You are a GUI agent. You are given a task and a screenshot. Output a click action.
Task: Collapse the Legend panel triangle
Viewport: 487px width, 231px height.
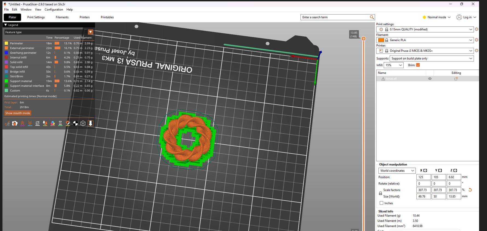(5, 25)
